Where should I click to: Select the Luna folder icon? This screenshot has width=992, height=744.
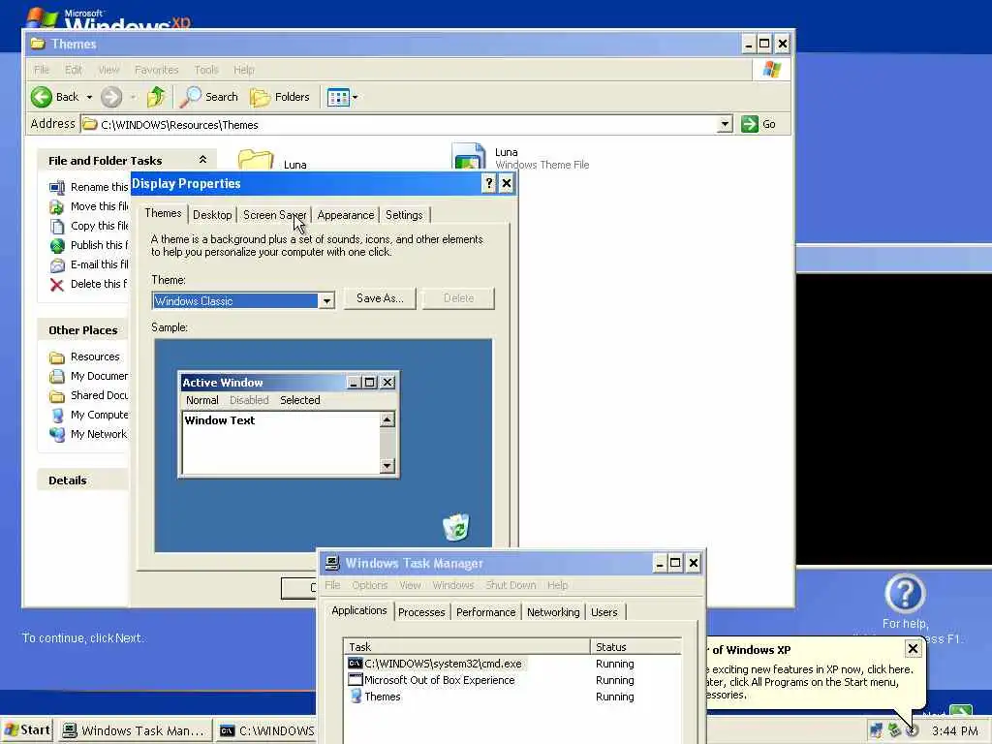click(x=255, y=159)
